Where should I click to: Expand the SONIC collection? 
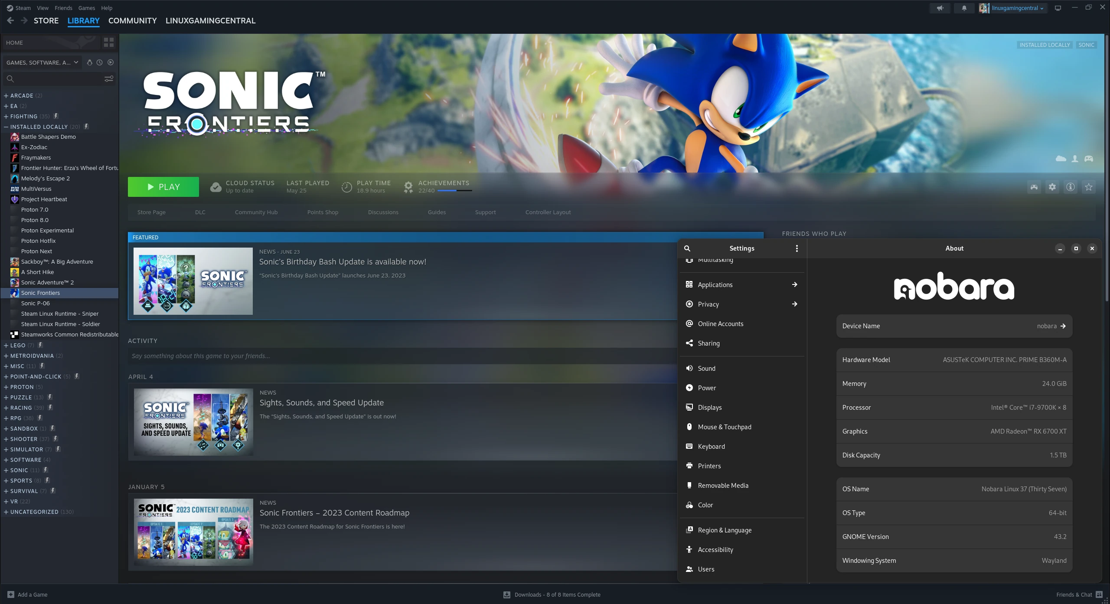[6, 470]
